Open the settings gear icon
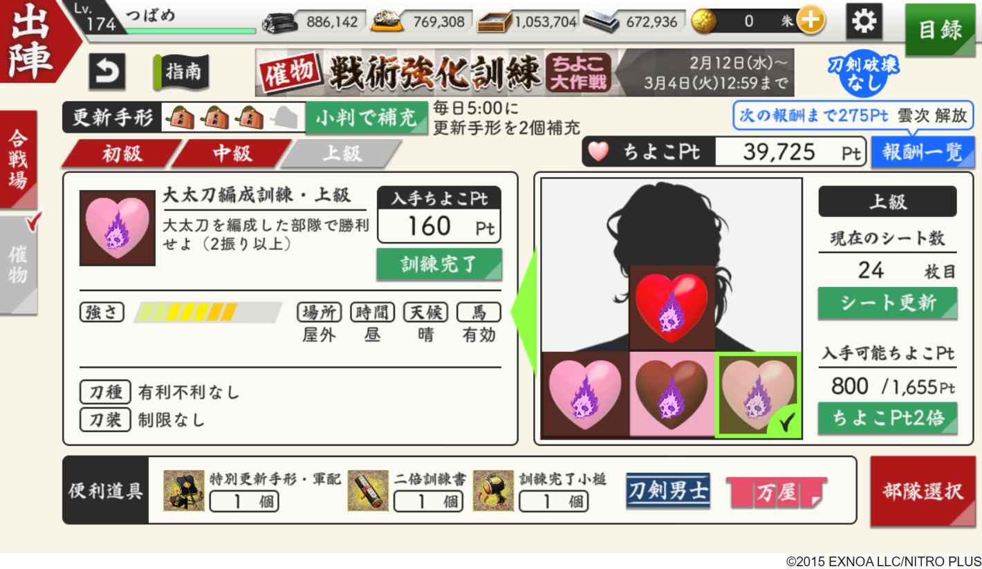This screenshot has height=569, width=982. (864, 21)
